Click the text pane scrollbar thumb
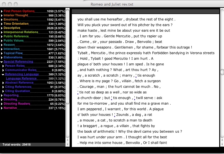The height and width of the screenshot is (154, 224). 222,72
